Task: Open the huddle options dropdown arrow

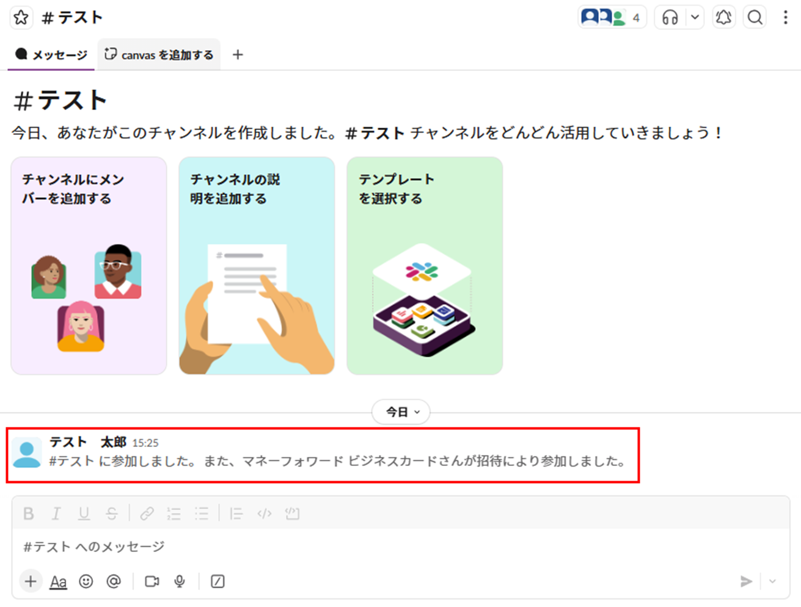Action: click(695, 18)
